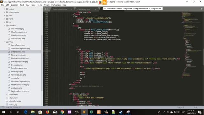This screenshot has height=115, width=204.
Task: Open the tab list dropdown arrow
Action: (x=202, y=9)
